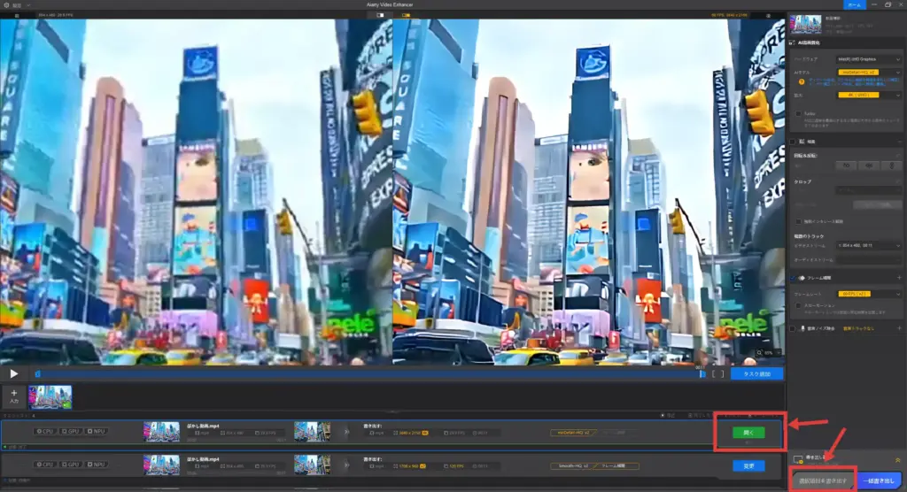Click the timeline end marker handle
The image size is (907, 492).
pos(702,374)
